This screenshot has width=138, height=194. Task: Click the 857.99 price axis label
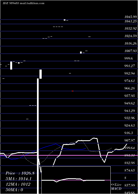[129, 185]
